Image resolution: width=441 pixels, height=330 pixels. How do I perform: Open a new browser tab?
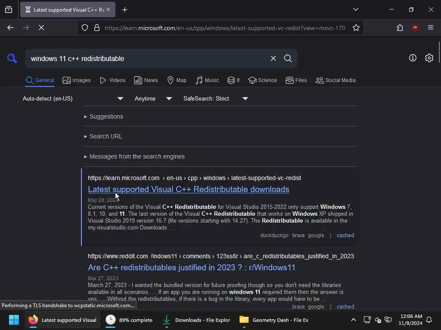point(124,10)
